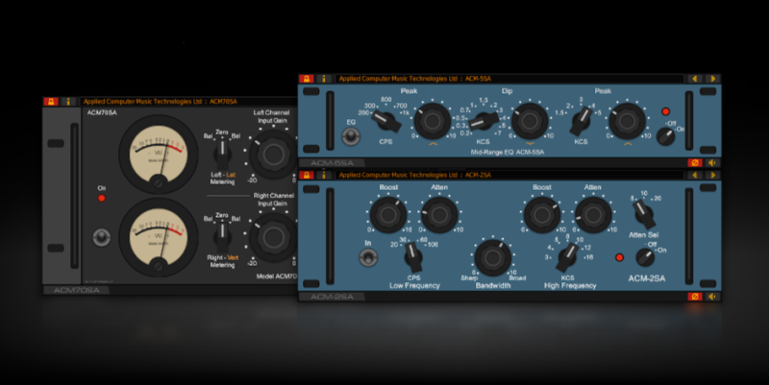Turn the Off/On rotary switch on ACM-2SA
769x385 pixels.
(645, 257)
